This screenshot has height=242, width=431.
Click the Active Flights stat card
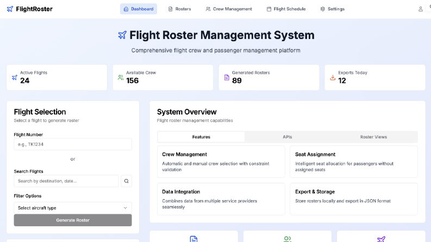[x=57, y=78]
